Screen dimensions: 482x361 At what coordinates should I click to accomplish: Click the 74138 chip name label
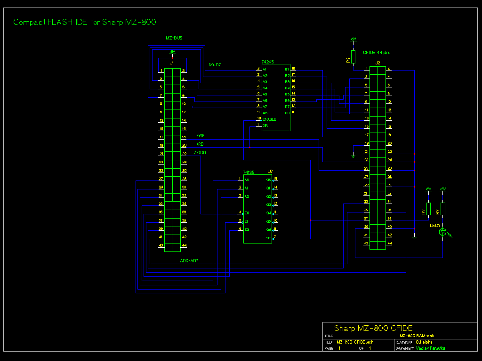[x=249, y=172]
